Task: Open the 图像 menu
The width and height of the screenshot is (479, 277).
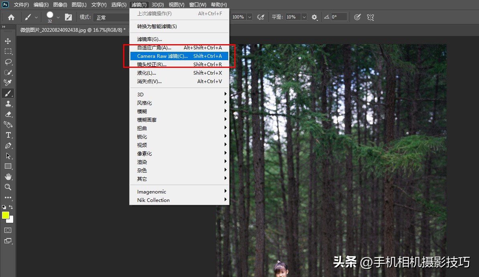Action: coord(59,4)
